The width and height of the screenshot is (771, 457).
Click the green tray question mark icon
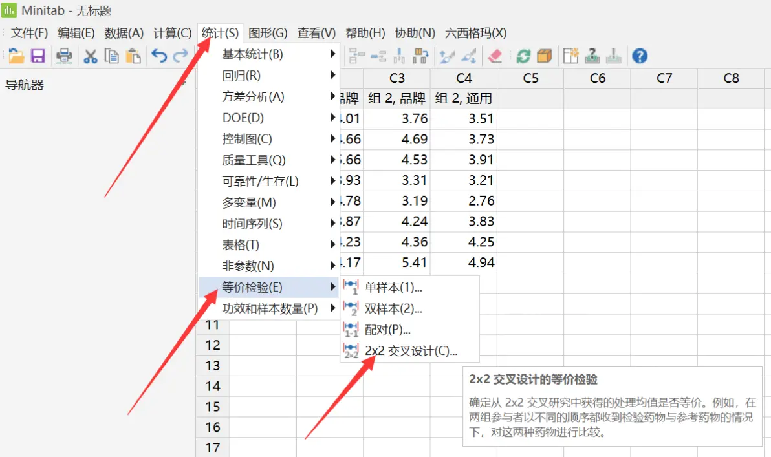coord(592,56)
